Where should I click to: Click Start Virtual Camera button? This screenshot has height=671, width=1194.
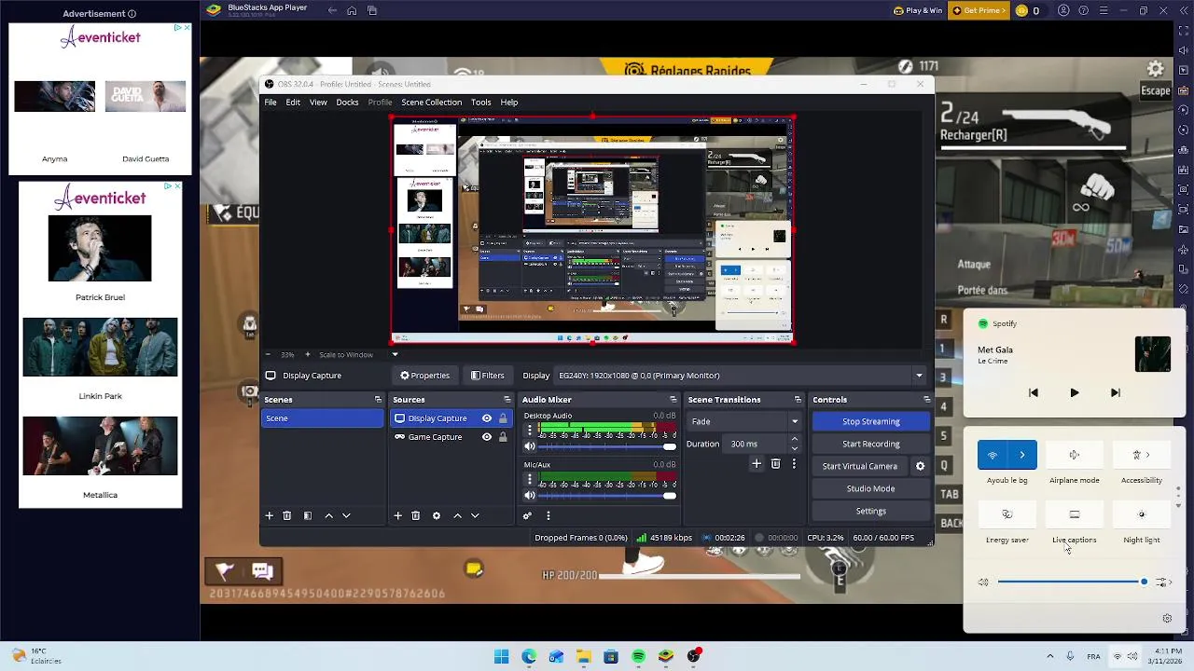point(860,466)
